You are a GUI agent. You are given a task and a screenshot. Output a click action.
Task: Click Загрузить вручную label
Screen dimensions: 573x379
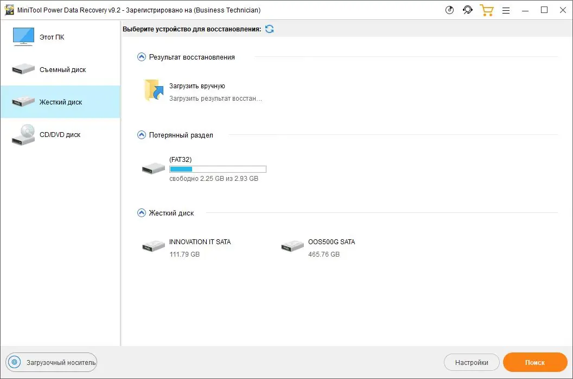click(x=197, y=86)
